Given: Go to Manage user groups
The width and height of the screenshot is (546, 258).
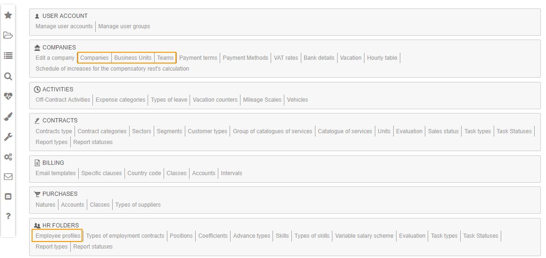Looking at the screenshot, I should point(124,26).
